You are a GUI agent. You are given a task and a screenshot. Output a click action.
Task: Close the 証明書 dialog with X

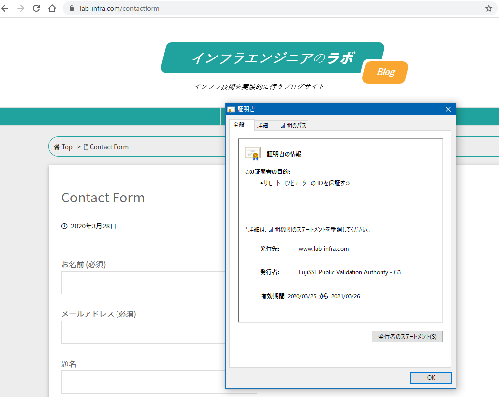(x=448, y=109)
